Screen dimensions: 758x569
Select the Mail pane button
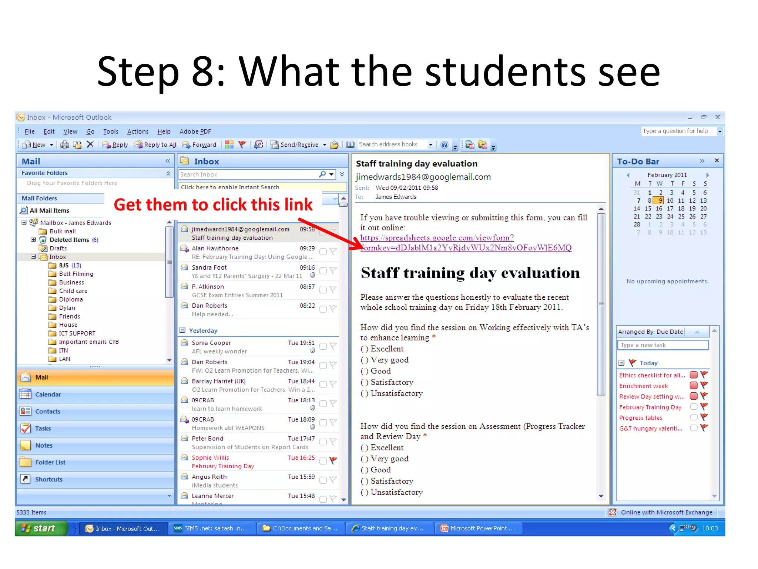(x=95, y=377)
